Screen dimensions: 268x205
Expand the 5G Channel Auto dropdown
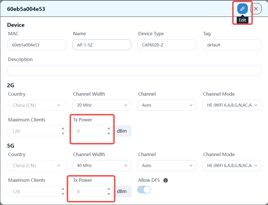click(167, 166)
